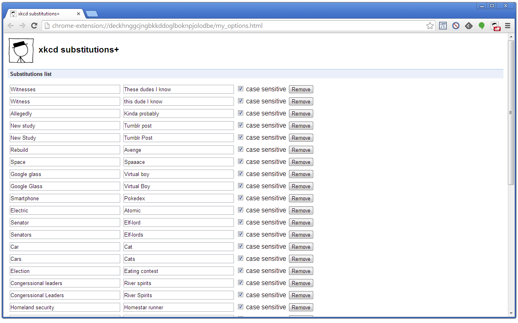Image resolution: width=518 pixels, height=323 pixels.
Task: Toggle case sensitive for Smartphone row
Action: tap(240, 197)
